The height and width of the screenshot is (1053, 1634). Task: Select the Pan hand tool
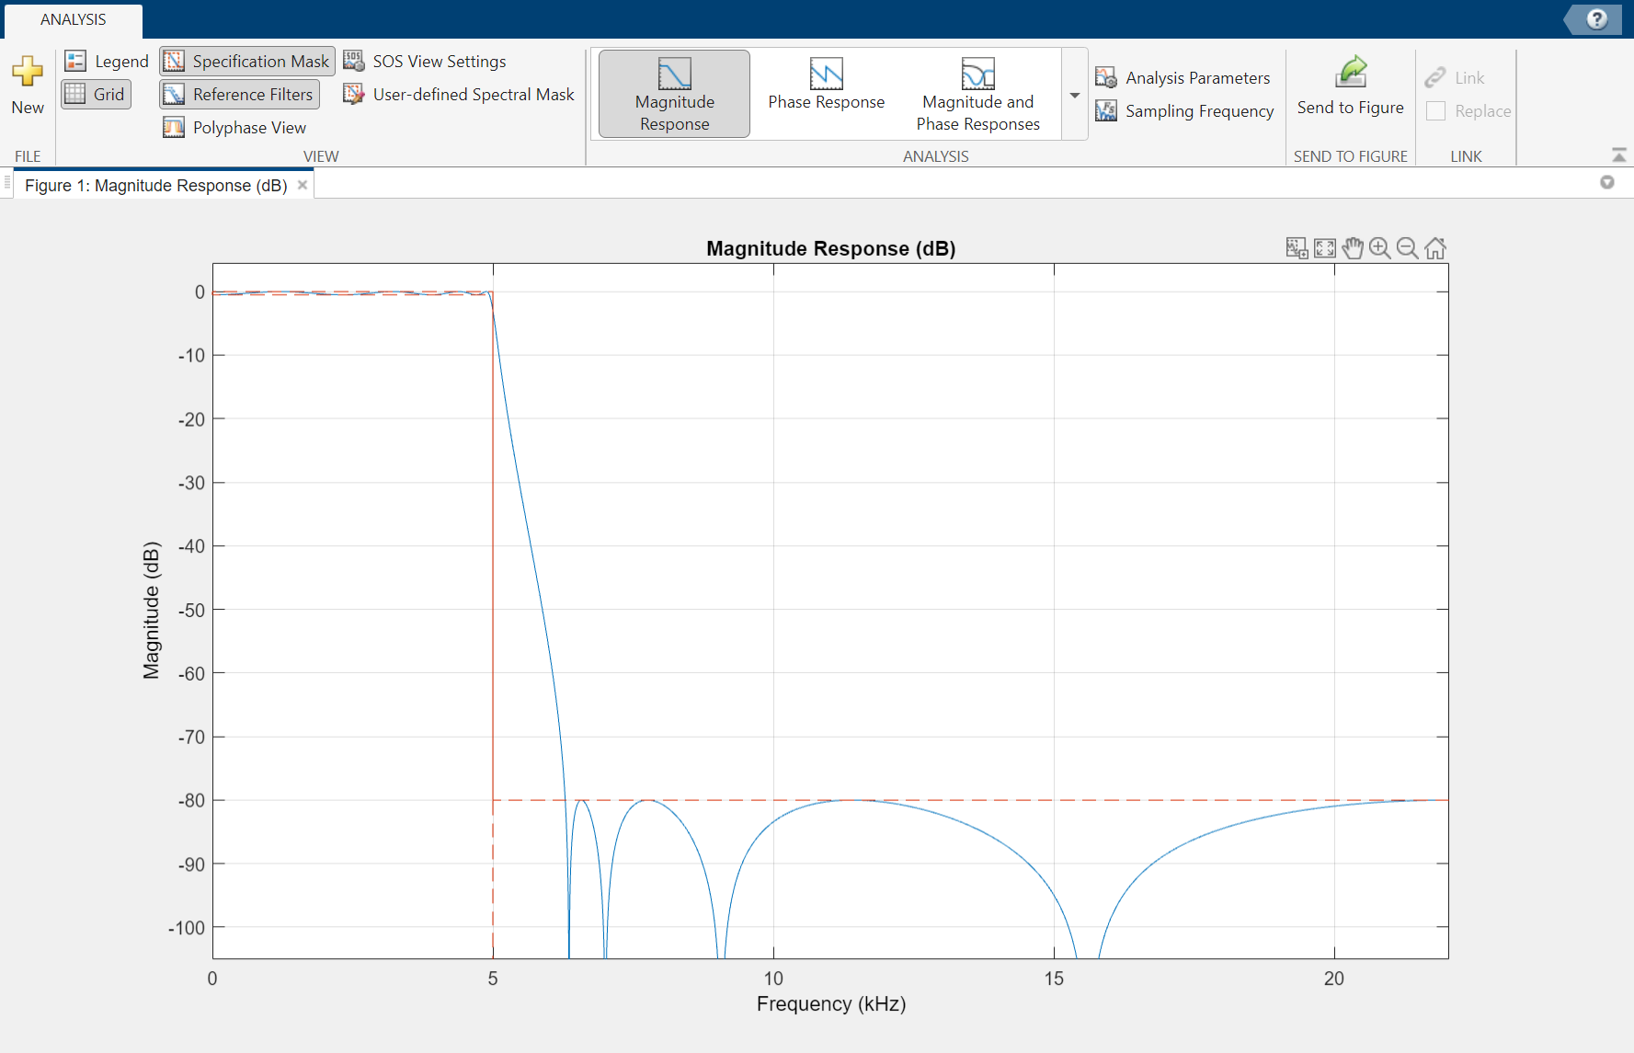tap(1352, 248)
